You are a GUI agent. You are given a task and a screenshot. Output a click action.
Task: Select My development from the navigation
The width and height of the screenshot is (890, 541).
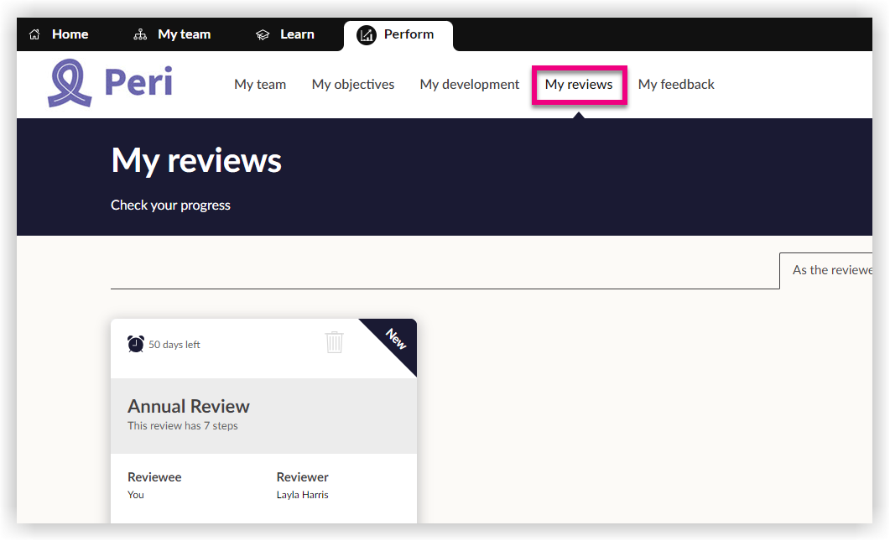click(469, 84)
